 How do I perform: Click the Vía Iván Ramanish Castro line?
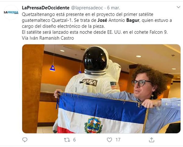tap(48, 38)
